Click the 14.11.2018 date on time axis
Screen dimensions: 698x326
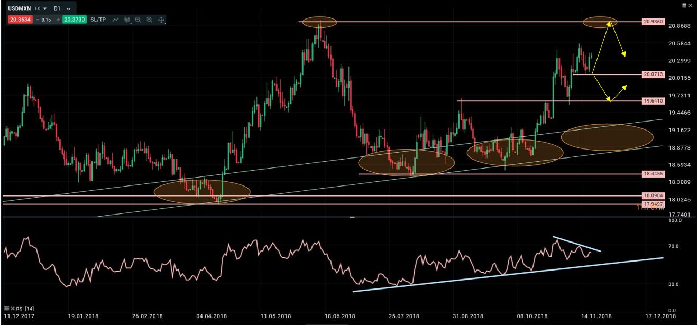coord(596,316)
